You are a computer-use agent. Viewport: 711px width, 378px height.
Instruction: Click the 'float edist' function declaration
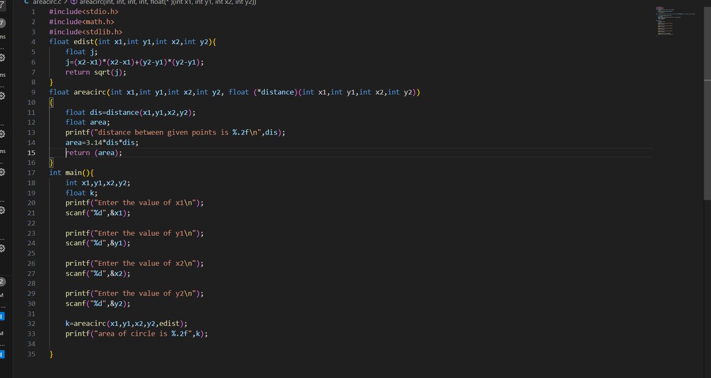tap(133, 41)
